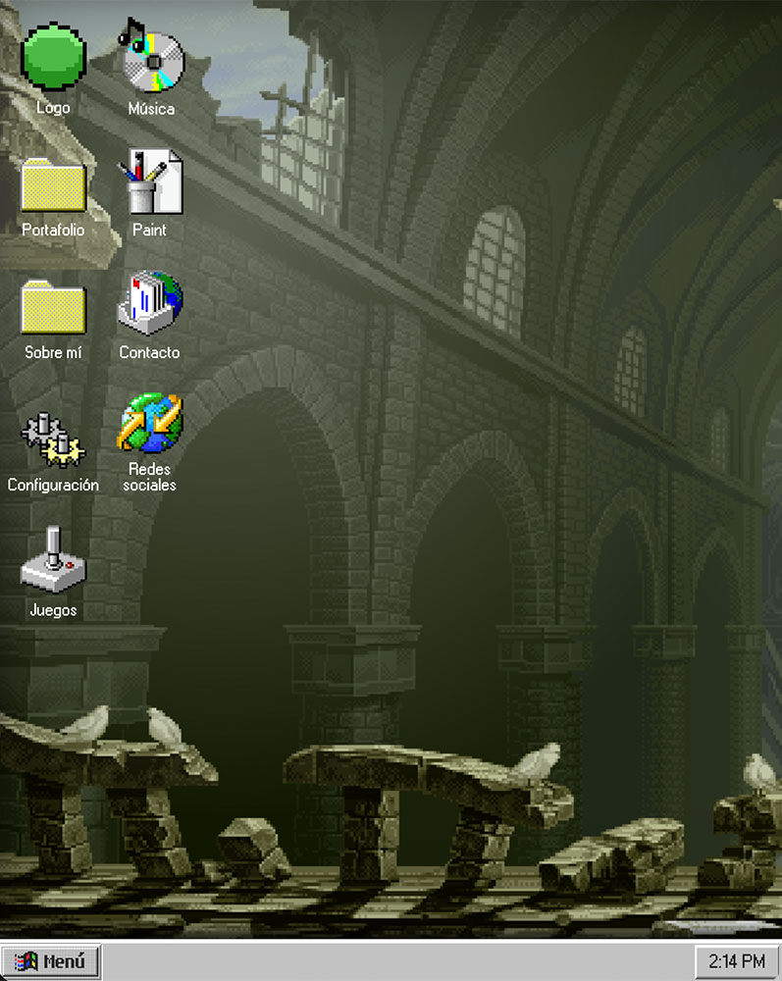This screenshot has height=981, width=782.
Task: Select the "Contacto" text label
Action: 150,352
